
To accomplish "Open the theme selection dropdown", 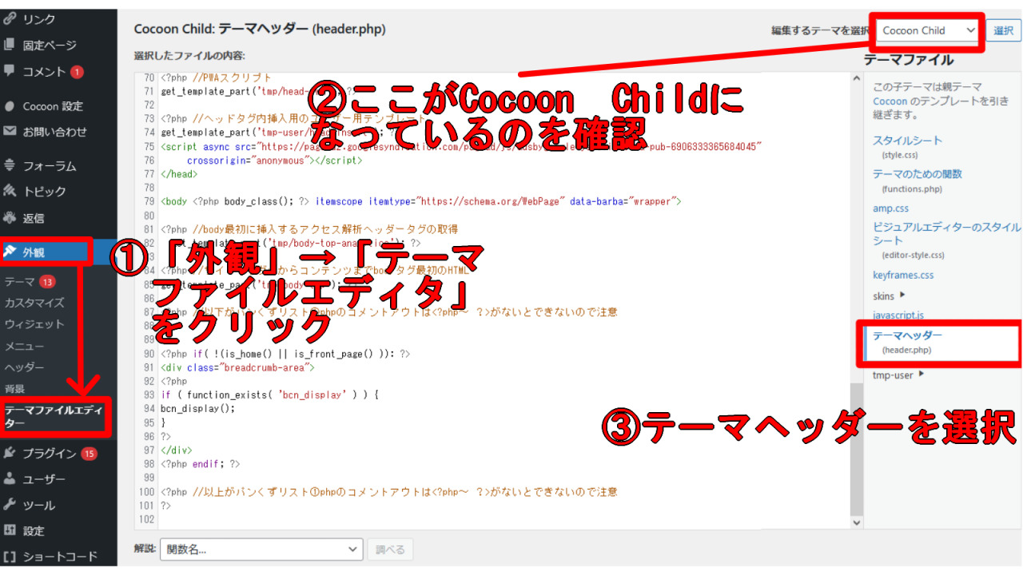I will point(928,30).
